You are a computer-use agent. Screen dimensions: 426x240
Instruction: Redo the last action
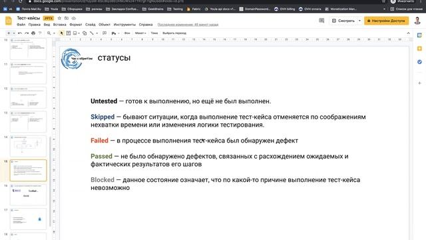pyautogui.click(x=27, y=33)
